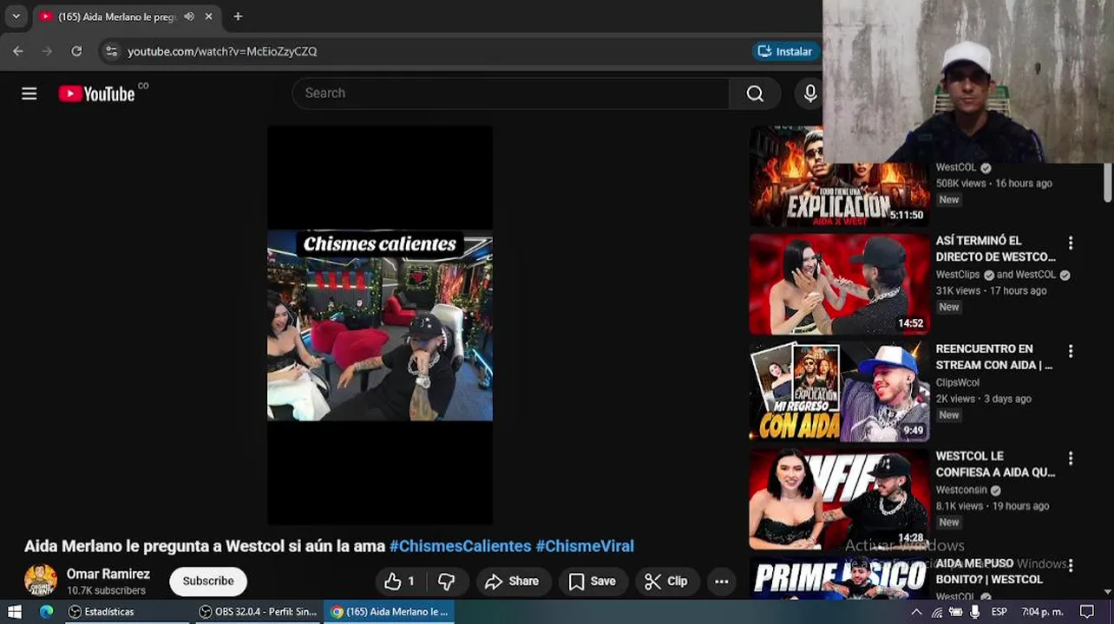Open the 14:28 Westconsin video thumbnail
Image resolution: width=1114 pixels, height=624 pixels.
(839, 499)
